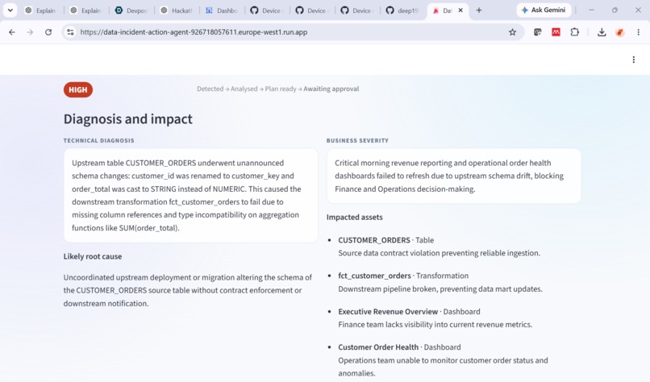Switch to the Dashboard tab

click(222, 10)
